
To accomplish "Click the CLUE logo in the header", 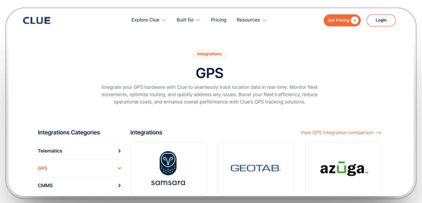I will click(x=37, y=20).
